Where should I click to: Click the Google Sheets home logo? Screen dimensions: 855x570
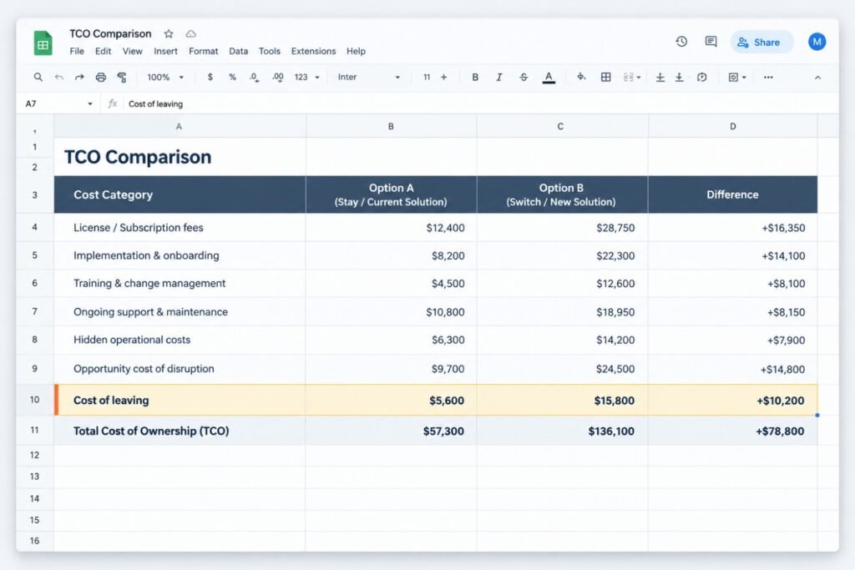[43, 43]
